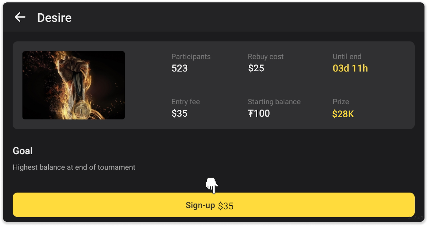This screenshot has width=428, height=226.
Task: Click the version number in bottom corner
Action: click(x=415, y=218)
